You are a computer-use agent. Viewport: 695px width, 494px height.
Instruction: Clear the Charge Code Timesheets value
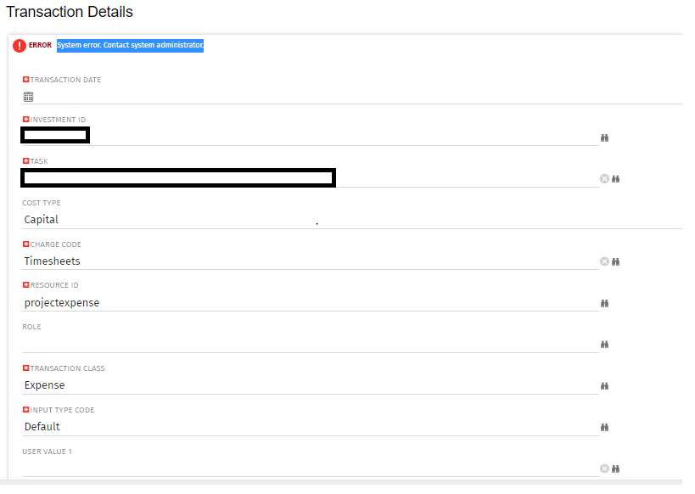[604, 261]
